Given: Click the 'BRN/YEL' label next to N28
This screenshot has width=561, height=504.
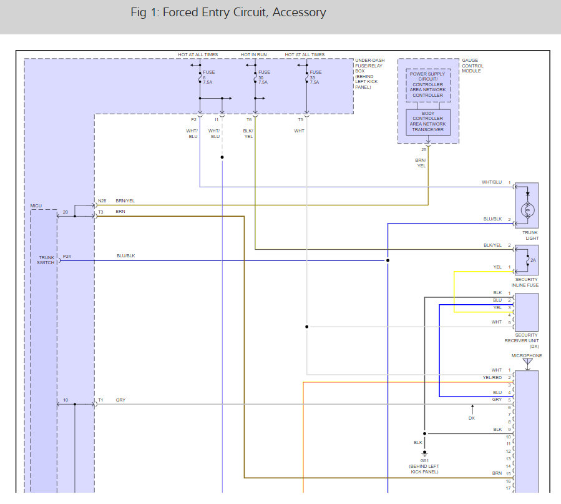Looking at the screenshot, I should (125, 201).
